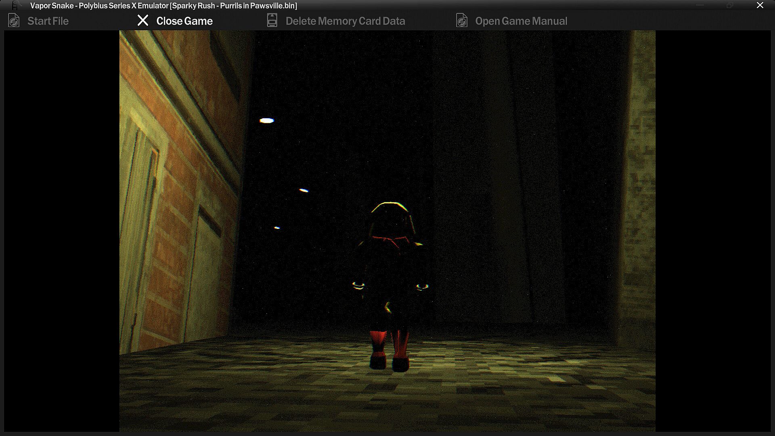Click the Start File disc icon
The width and height of the screenshot is (775, 436).
pyautogui.click(x=14, y=21)
